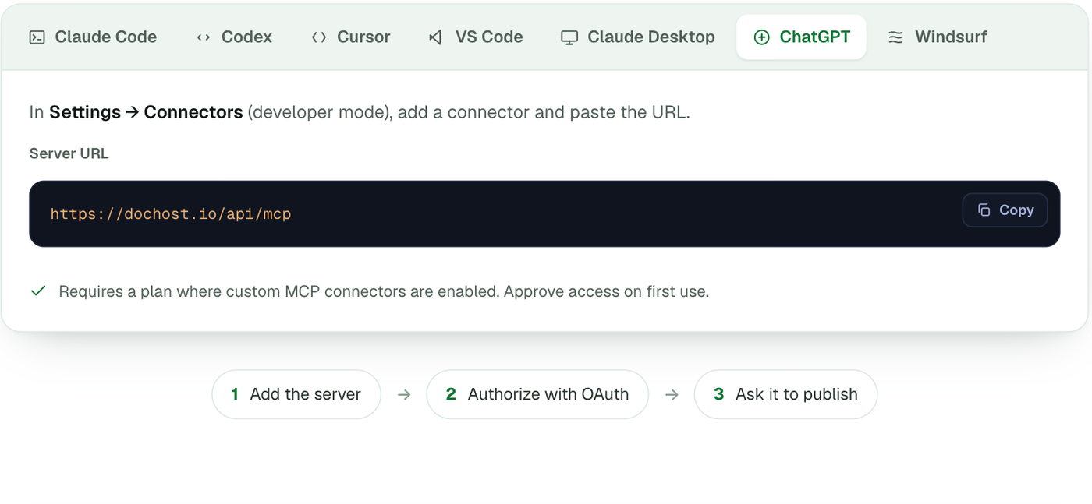Click the circled plus icon beside ChatGPT

pos(761,37)
